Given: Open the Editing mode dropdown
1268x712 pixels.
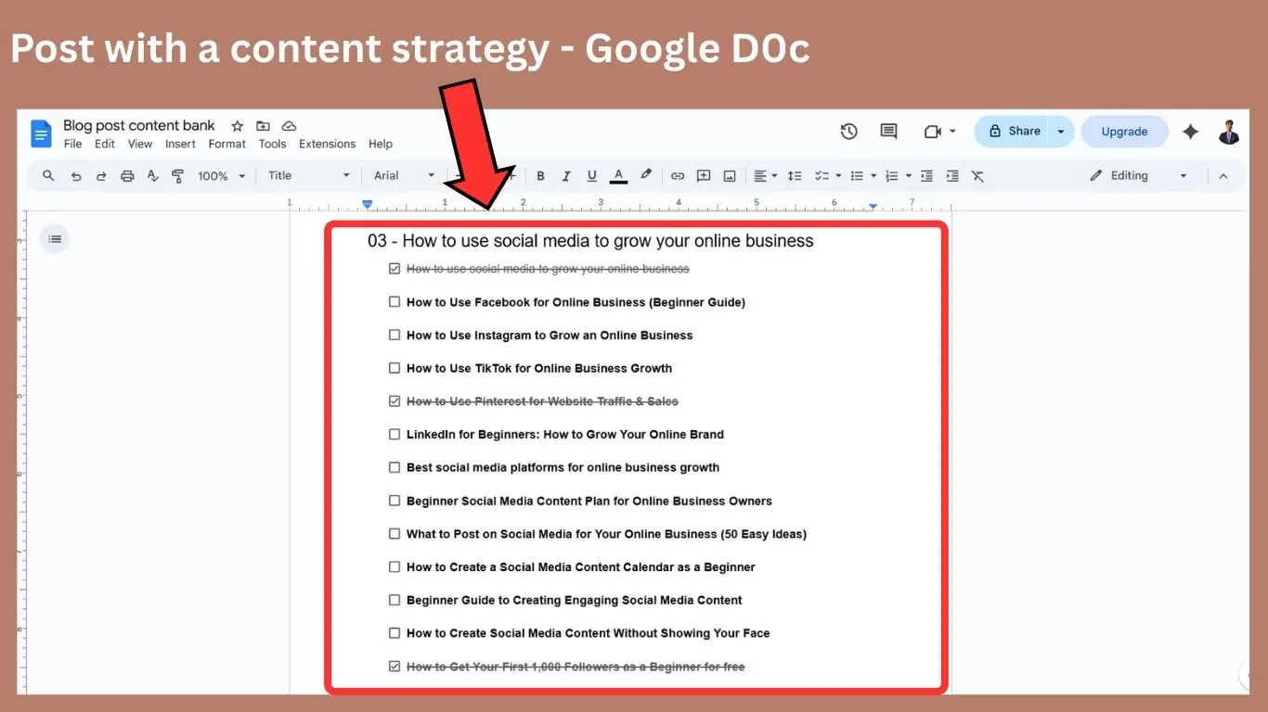Looking at the screenshot, I should [1139, 176].
